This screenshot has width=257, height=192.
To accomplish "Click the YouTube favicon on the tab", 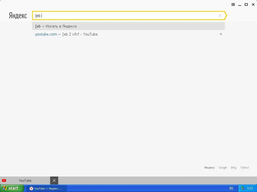I will point(4,180).
